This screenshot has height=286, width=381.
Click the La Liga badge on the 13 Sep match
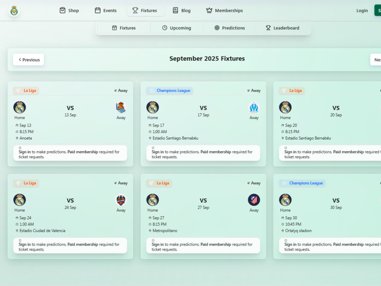pyautogui.click(x=26, y=90)
